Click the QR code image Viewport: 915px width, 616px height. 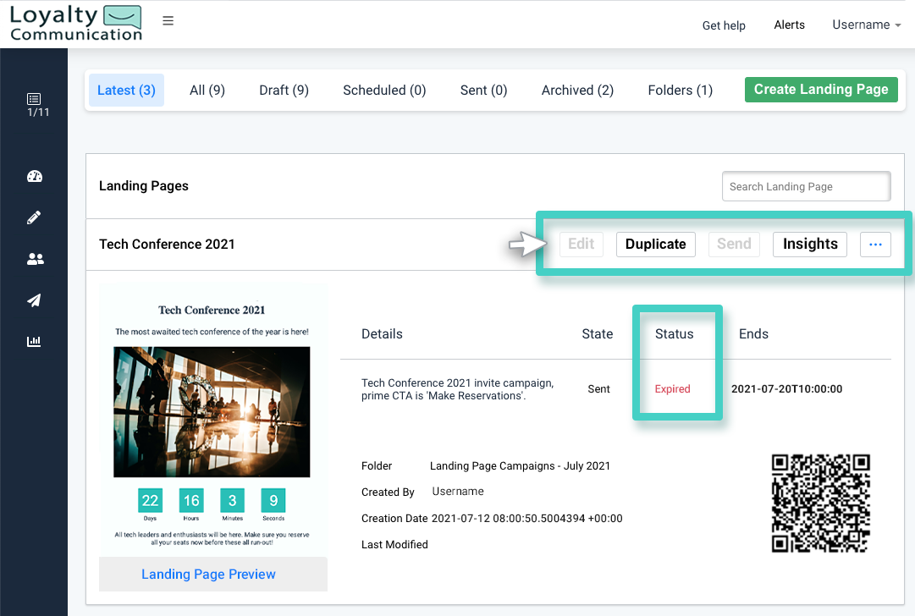click(821, 503)
